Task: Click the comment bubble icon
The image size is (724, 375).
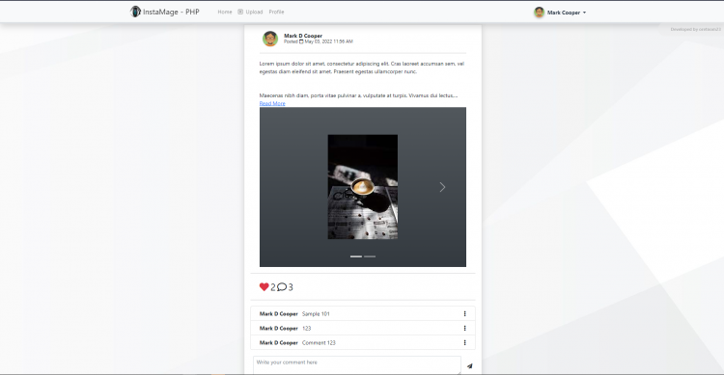Action: tap(282, 287)
